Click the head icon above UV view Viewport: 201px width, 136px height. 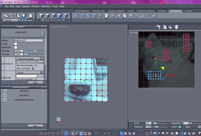[176, 27]
